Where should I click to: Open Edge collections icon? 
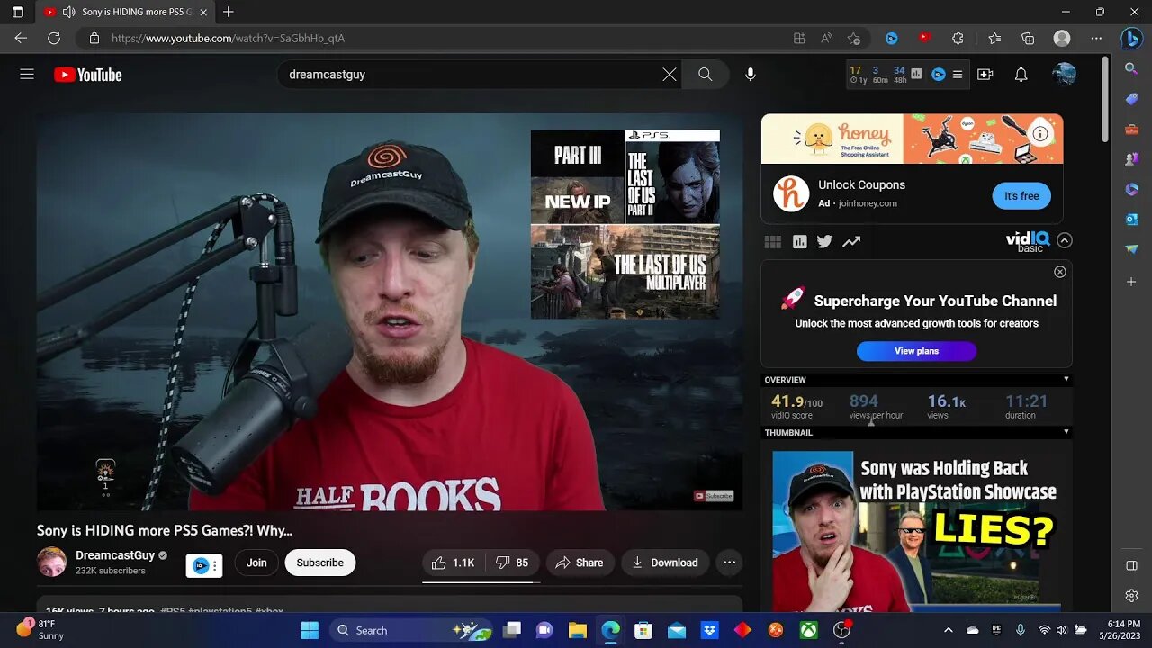1028,39
